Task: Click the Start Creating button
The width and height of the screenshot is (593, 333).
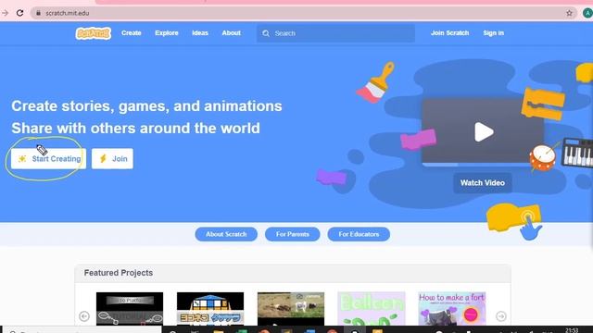Action: [48, 158]
